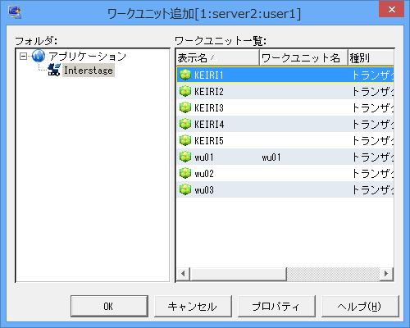
Task: Open the プロパティ button
Action: pyautogui.click(x=276, y=306)
